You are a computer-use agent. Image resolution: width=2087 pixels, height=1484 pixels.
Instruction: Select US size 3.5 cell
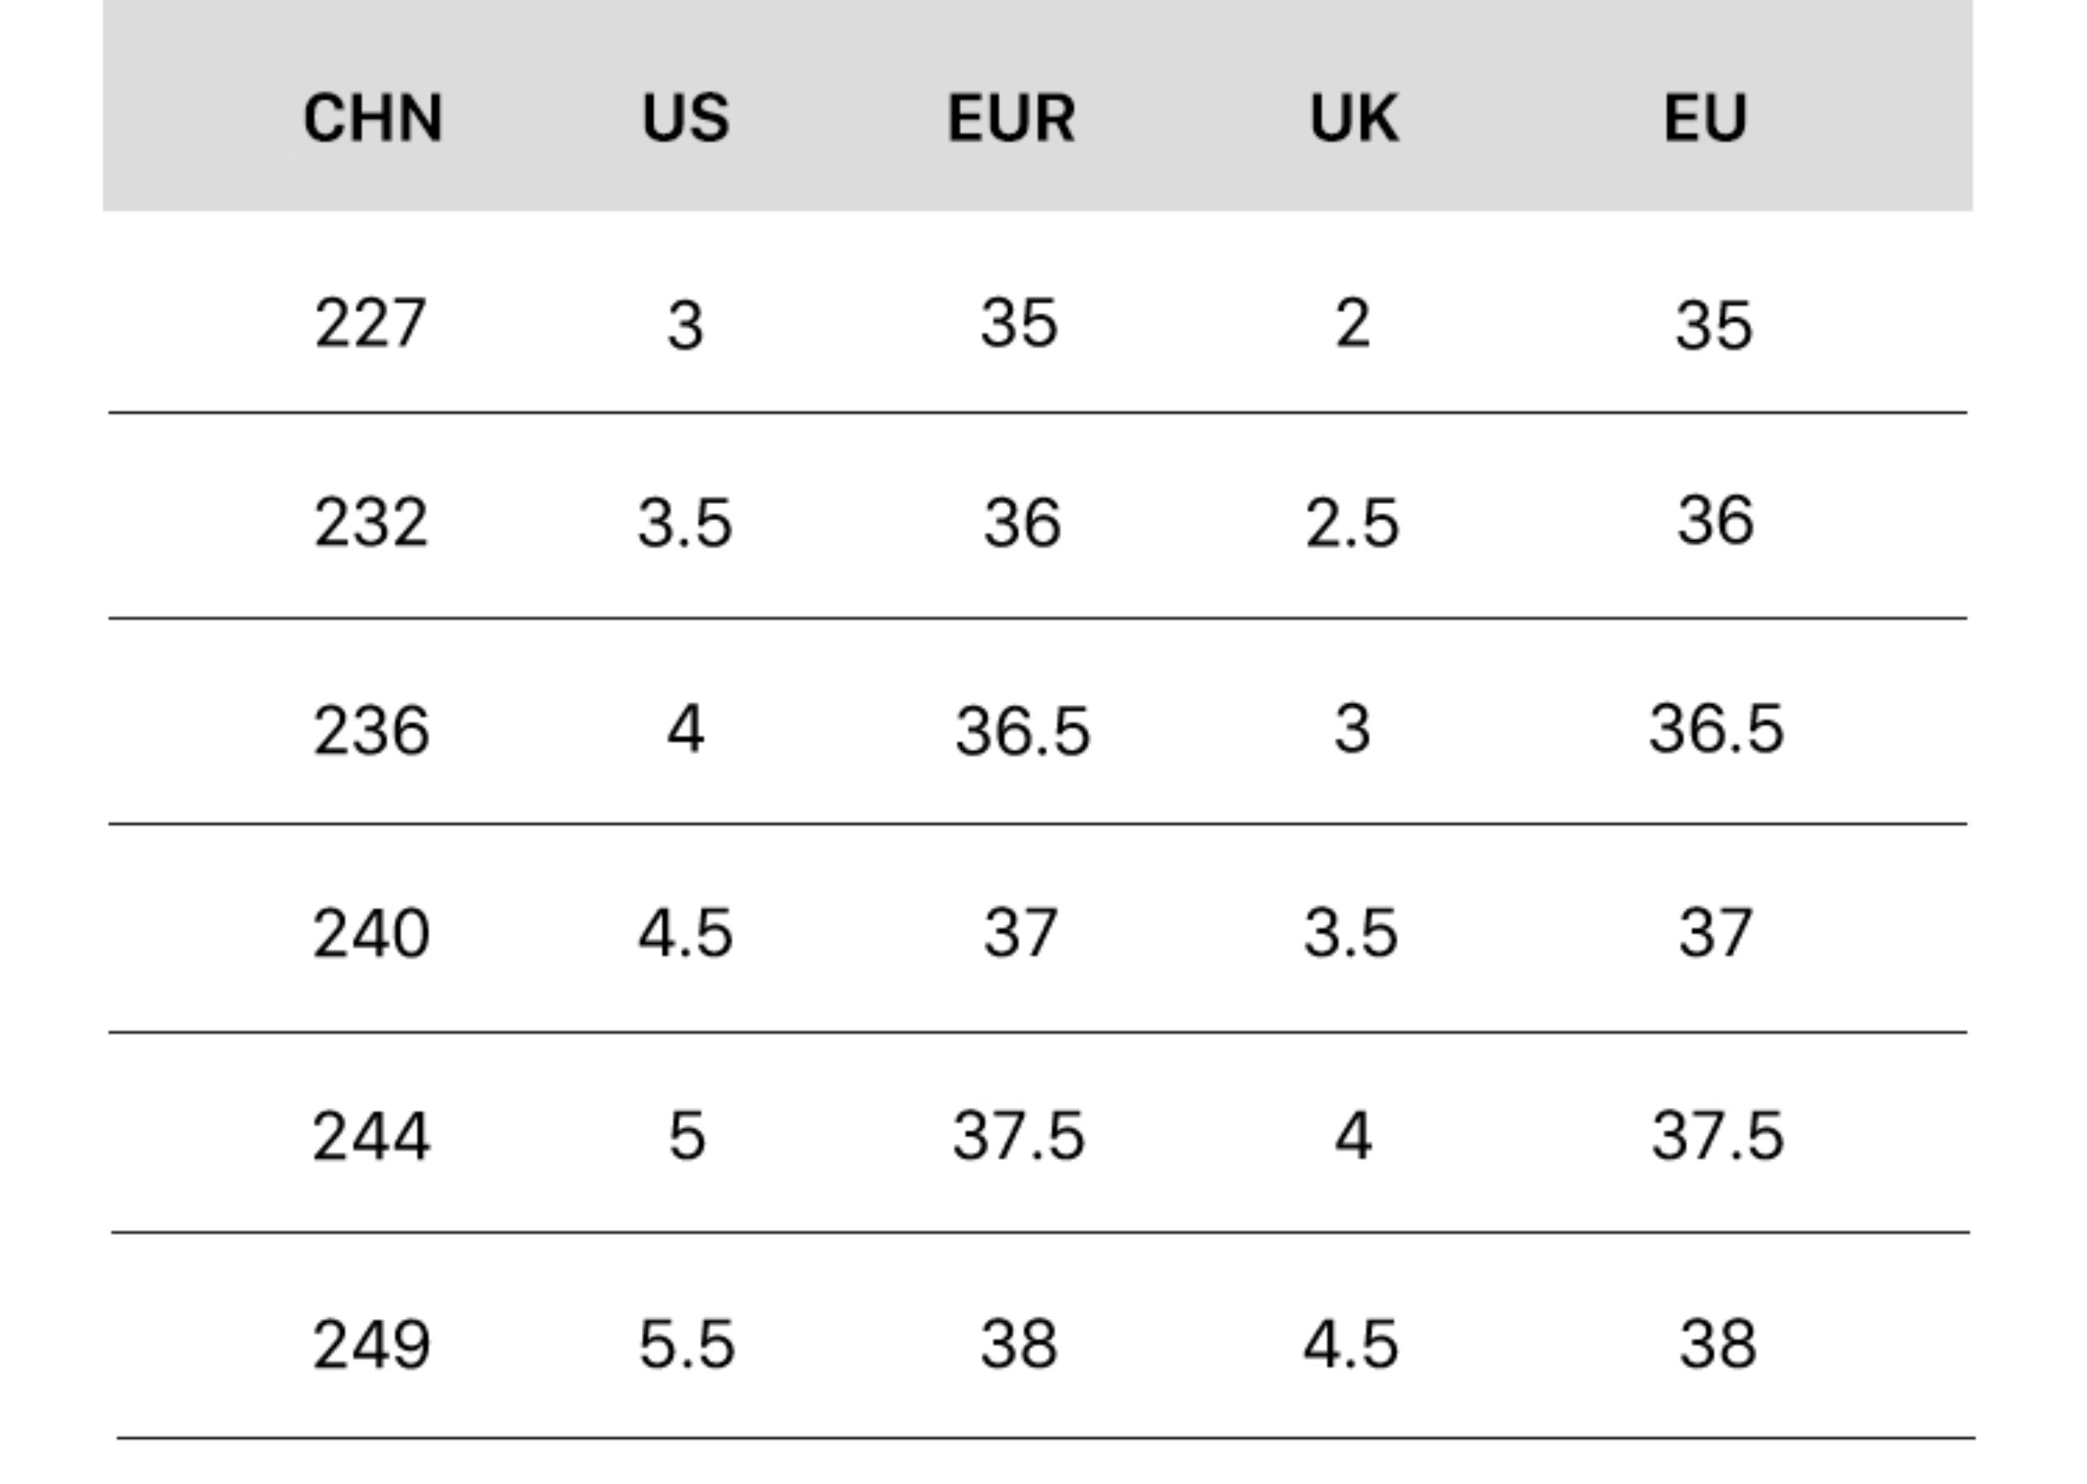click(x=686, y=523)
